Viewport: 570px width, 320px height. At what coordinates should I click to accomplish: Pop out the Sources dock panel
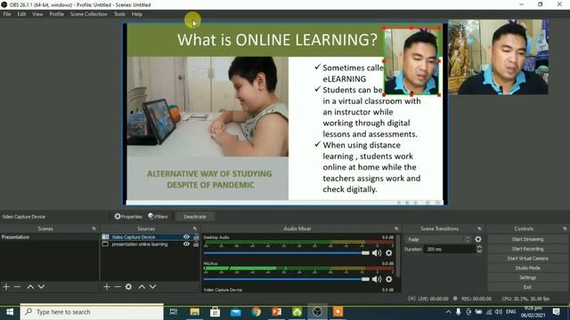coord(195,228)
